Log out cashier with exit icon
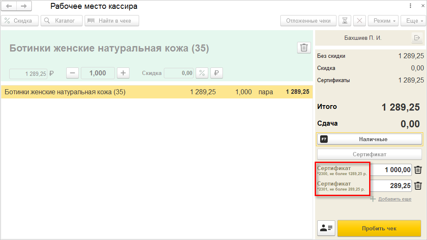 [x=417, y=38]
